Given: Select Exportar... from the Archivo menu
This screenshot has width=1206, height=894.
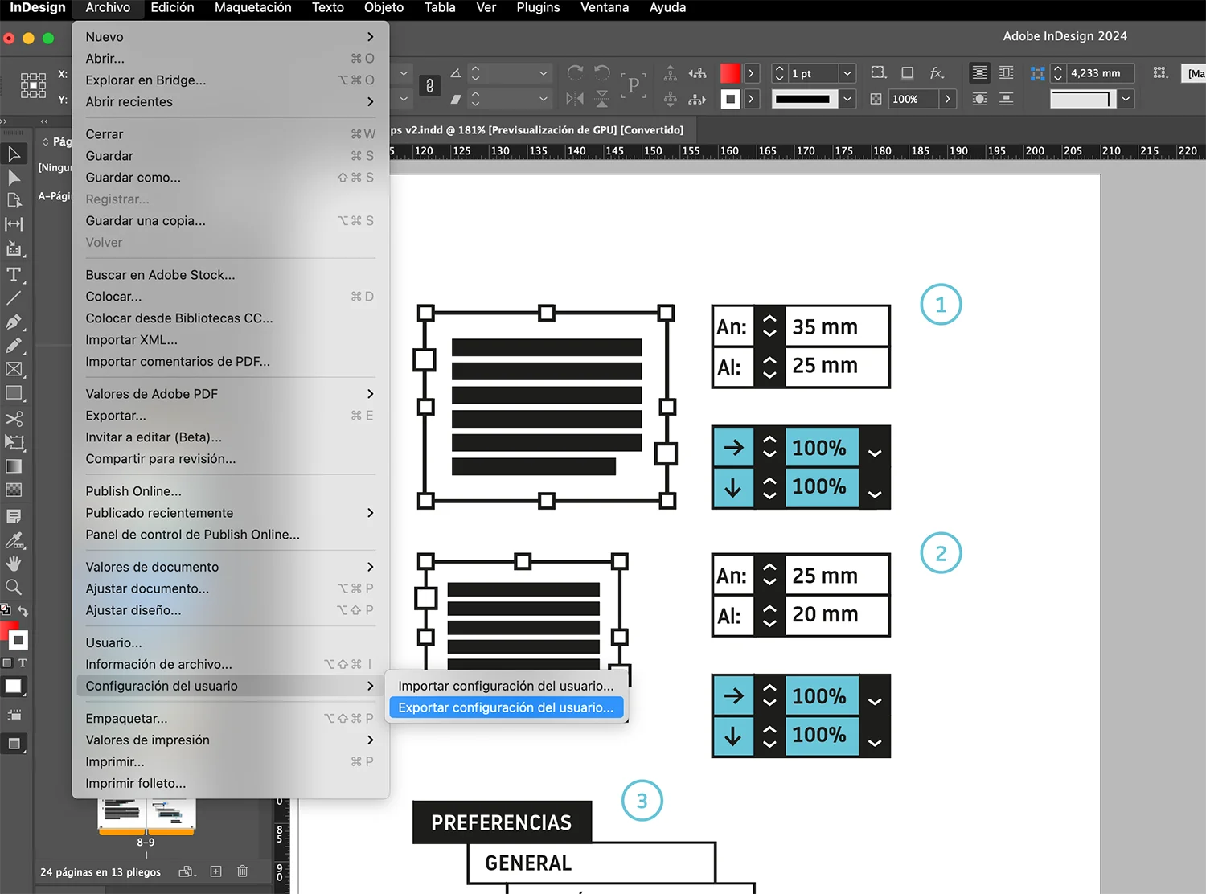Looking at the screenshot, I should pos(115,416).
